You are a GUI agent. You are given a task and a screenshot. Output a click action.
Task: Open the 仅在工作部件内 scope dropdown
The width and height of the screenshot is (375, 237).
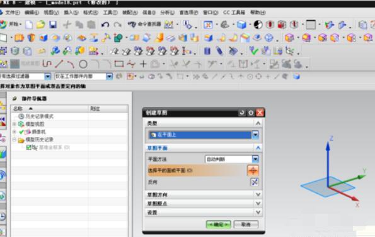109,76
